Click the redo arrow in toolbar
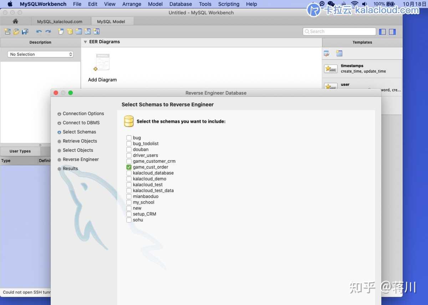Image resolution: width=428 pixels, height=305 pixels. point(48,32)
